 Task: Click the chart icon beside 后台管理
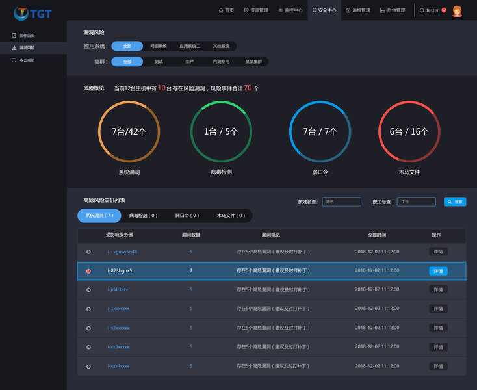pyautogui.click(x=382, y=10)
